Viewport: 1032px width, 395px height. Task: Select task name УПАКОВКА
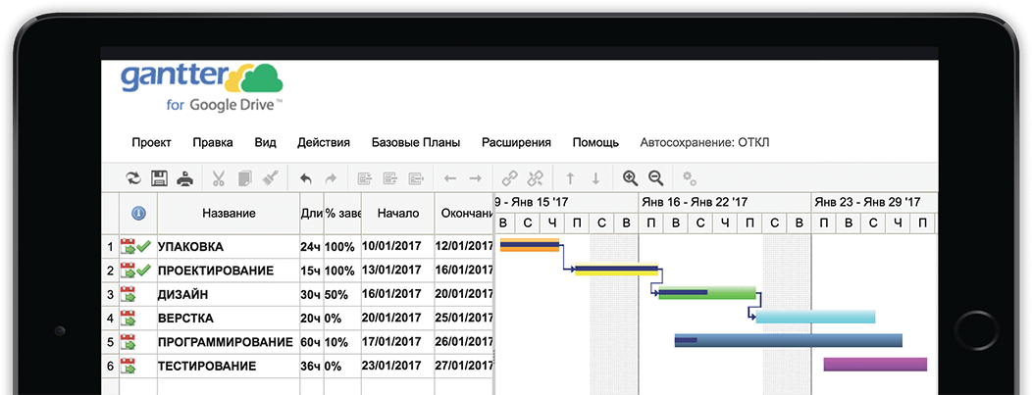click(x=191, y=247)
